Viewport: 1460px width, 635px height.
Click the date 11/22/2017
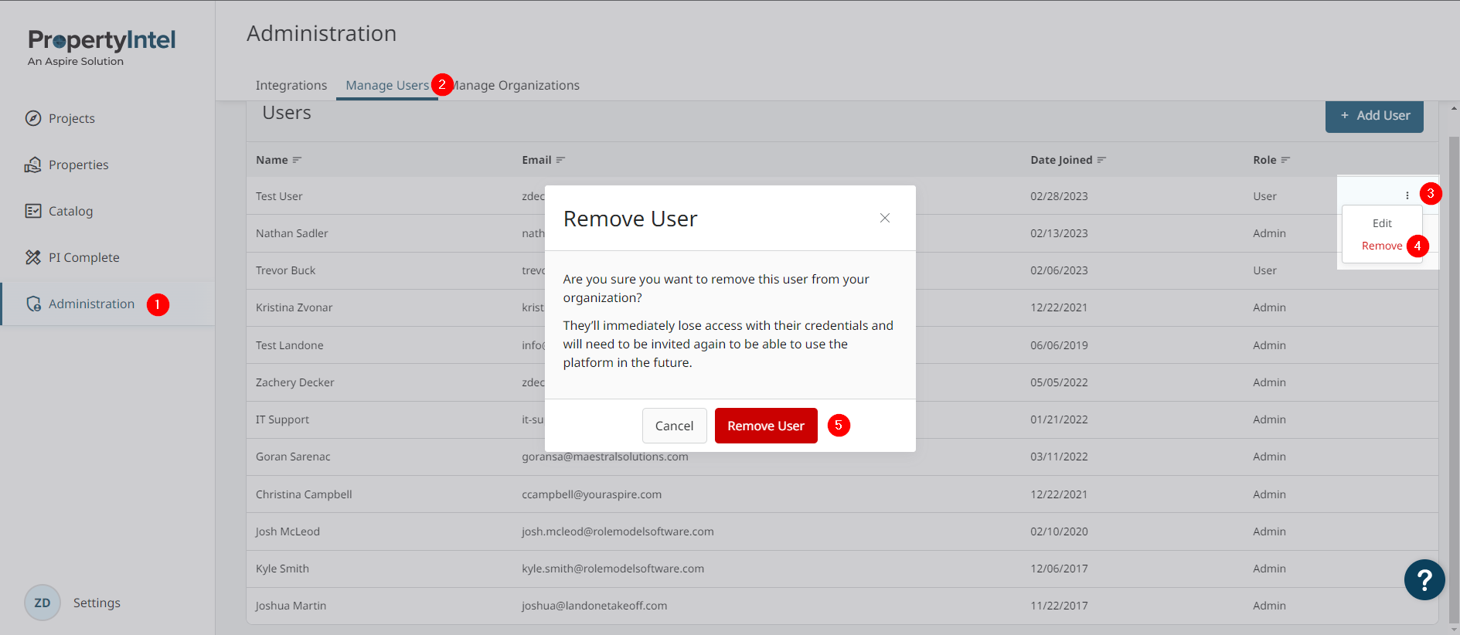click(1059, 606)
